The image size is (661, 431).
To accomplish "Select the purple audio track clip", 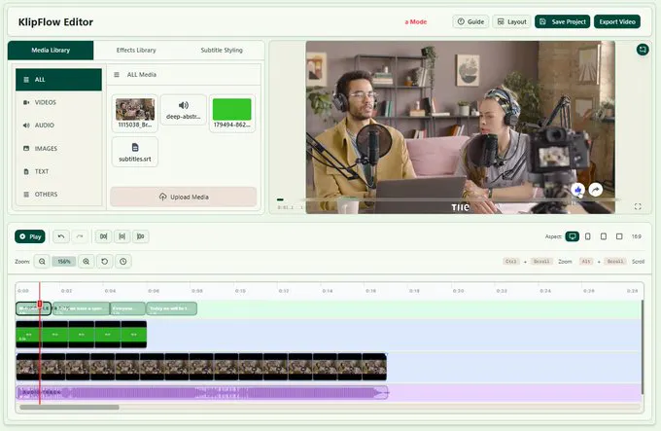I will 202,393.
